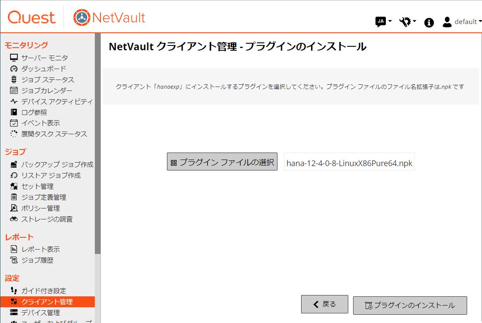The height and width of the screenshot is (323, 482).
Task: Click the 設定 section header
Action: 12,278
